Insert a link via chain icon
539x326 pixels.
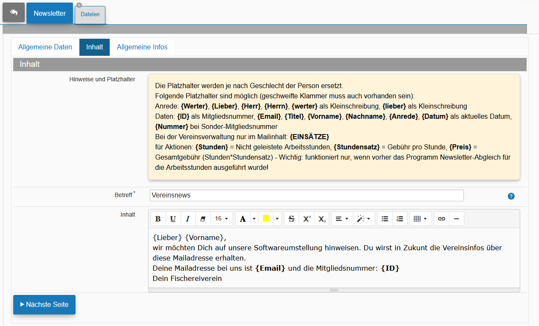(x=442, y=219)
